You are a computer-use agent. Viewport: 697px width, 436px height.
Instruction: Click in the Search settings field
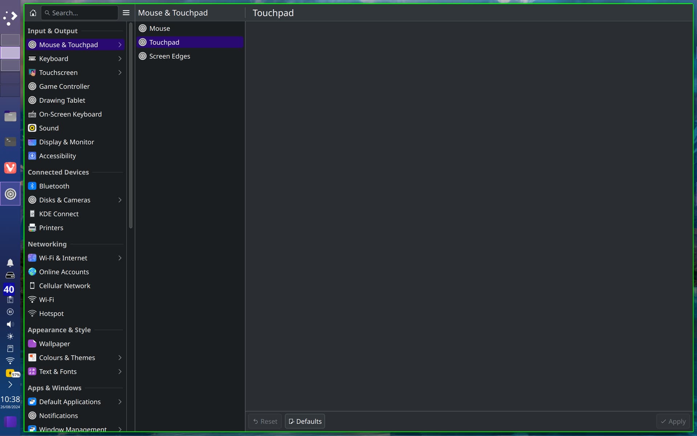coord(80,13)
